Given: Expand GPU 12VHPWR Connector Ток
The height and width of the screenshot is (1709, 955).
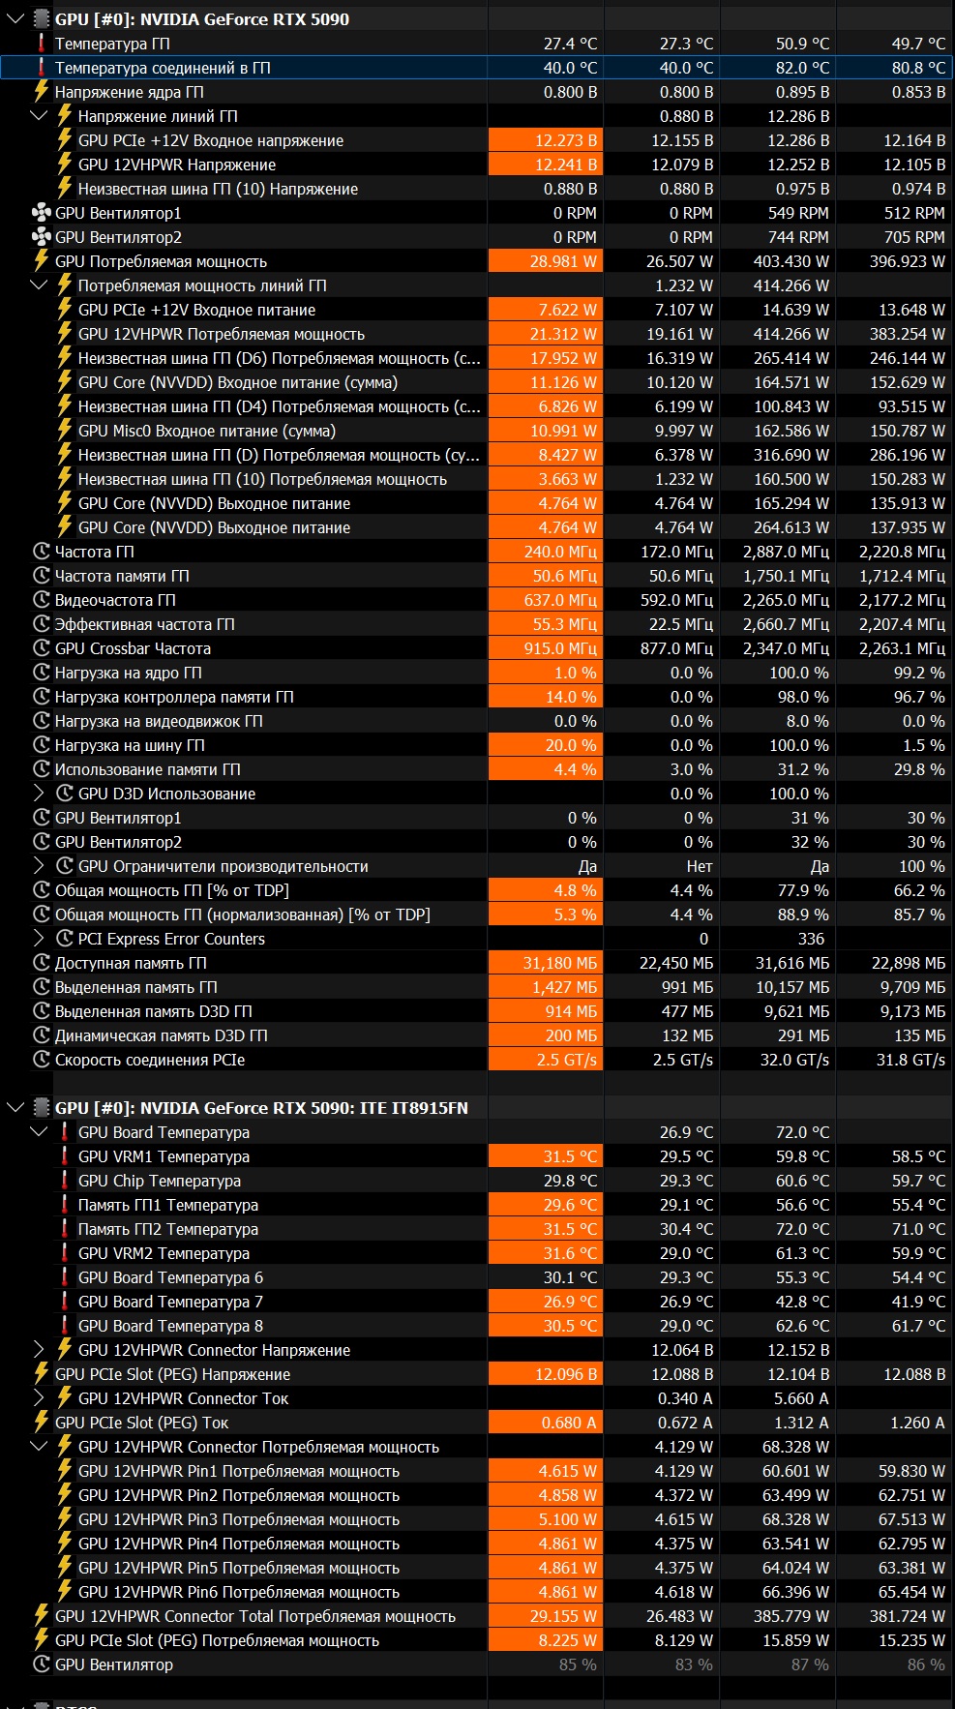Looking at the screenshot, I should coord(39,1397).
